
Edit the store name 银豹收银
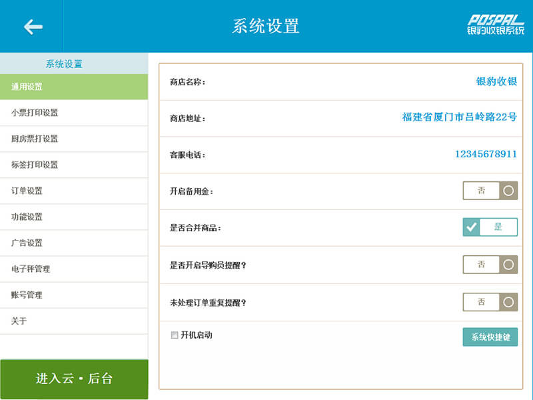click(496, 81)
